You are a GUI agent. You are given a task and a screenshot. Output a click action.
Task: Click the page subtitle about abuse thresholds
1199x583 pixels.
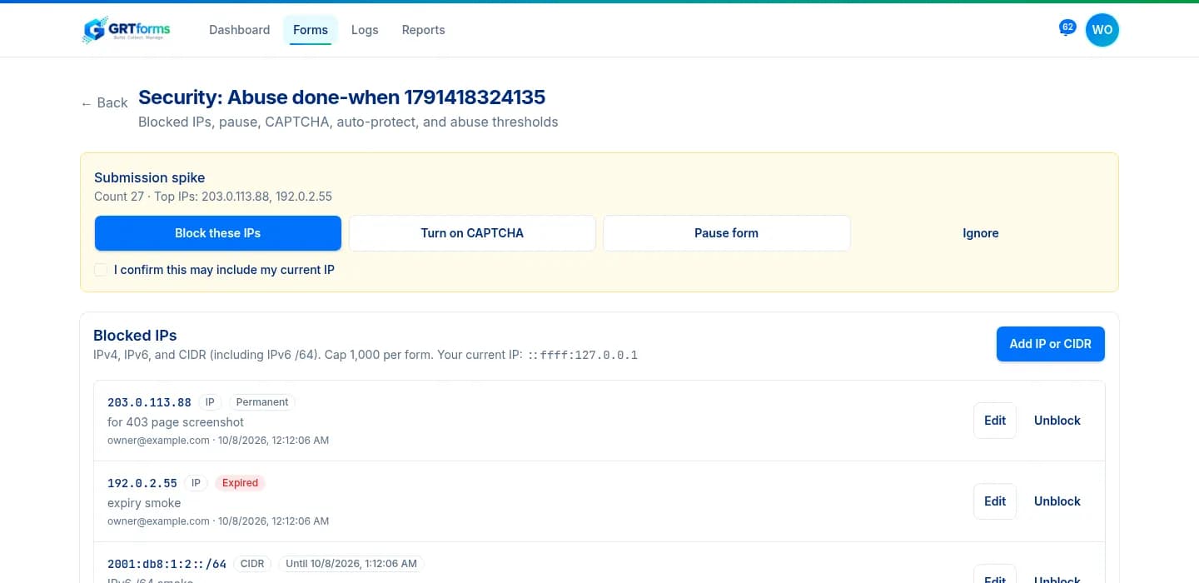(348, 122)
